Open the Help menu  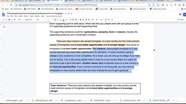[42, 16]
